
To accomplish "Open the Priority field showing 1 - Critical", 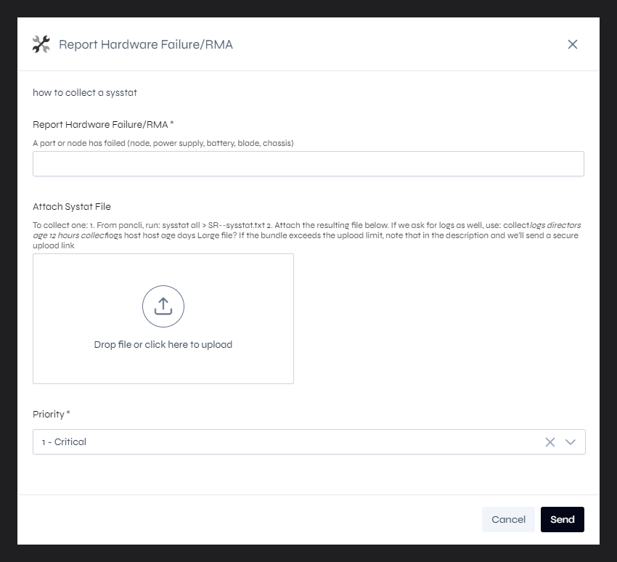I will coord(309,442).
